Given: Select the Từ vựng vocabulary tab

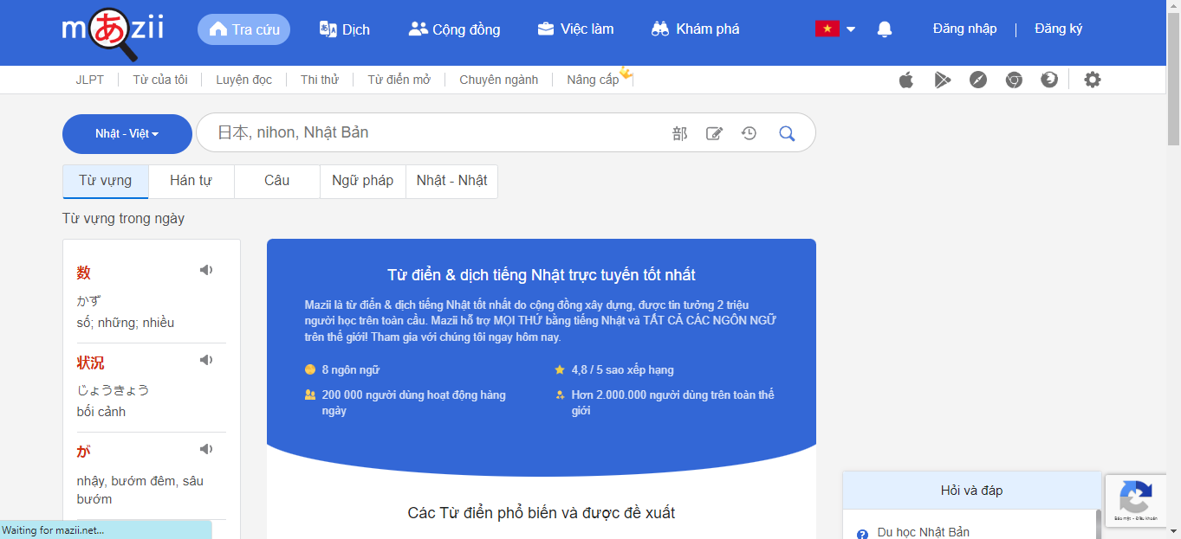Looking at the screenshot, I should [x=106, y=181].
